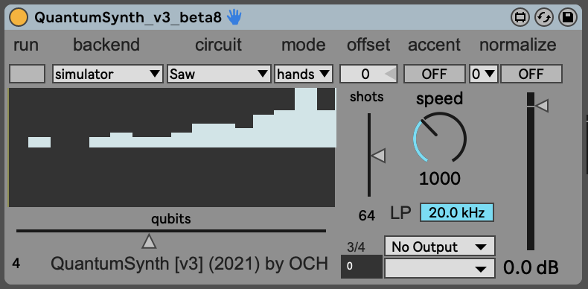Click the qubits slider triangle handle

click(150, 241)
